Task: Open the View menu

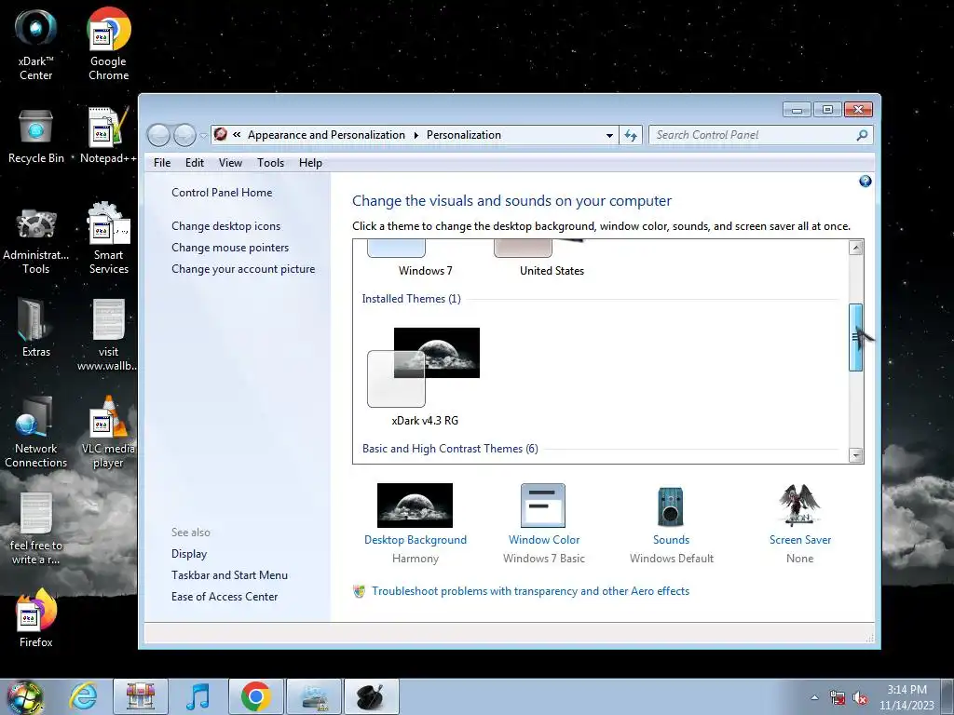Action: pos(231,163)
